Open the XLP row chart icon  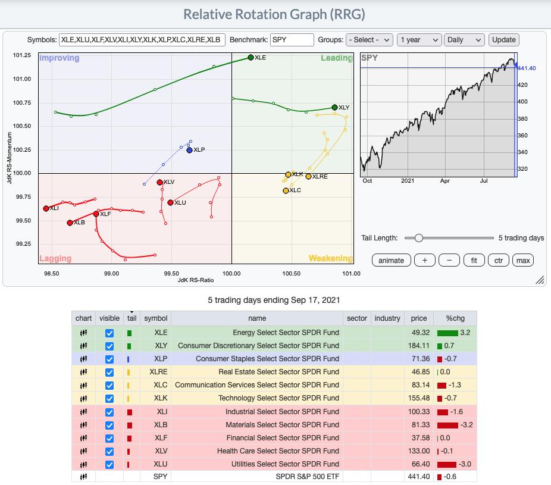tap(83, 359)
